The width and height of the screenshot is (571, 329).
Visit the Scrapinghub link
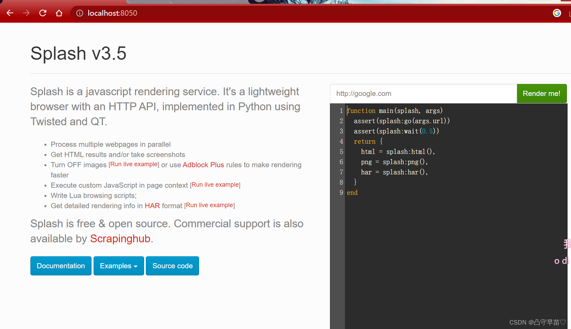(x=120, y=239)
